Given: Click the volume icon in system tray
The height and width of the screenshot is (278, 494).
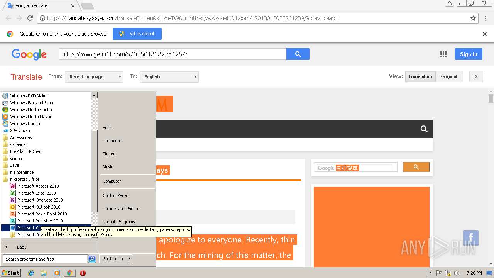Looking at the screenshot, I should pyautogui.click(x=457, y=273).
